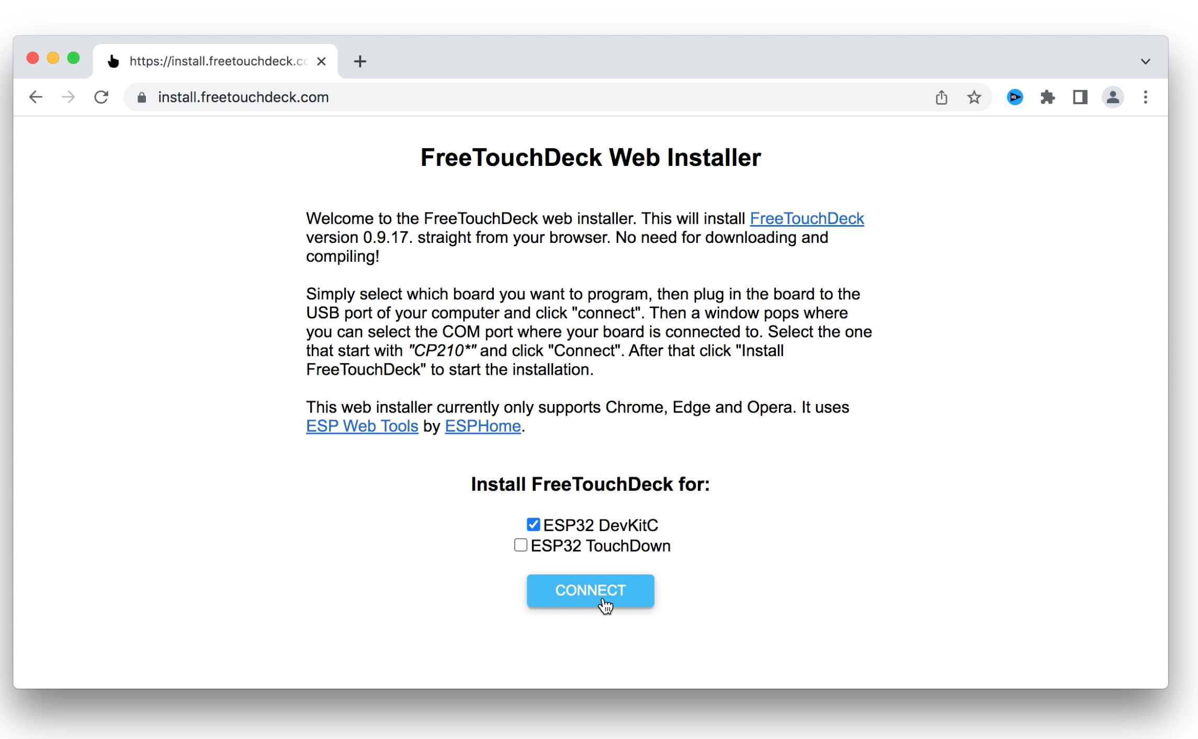This screenshot has width=1198, height=739.
Task: Click the browser back arrow
Action: click(x=36, y=97)
